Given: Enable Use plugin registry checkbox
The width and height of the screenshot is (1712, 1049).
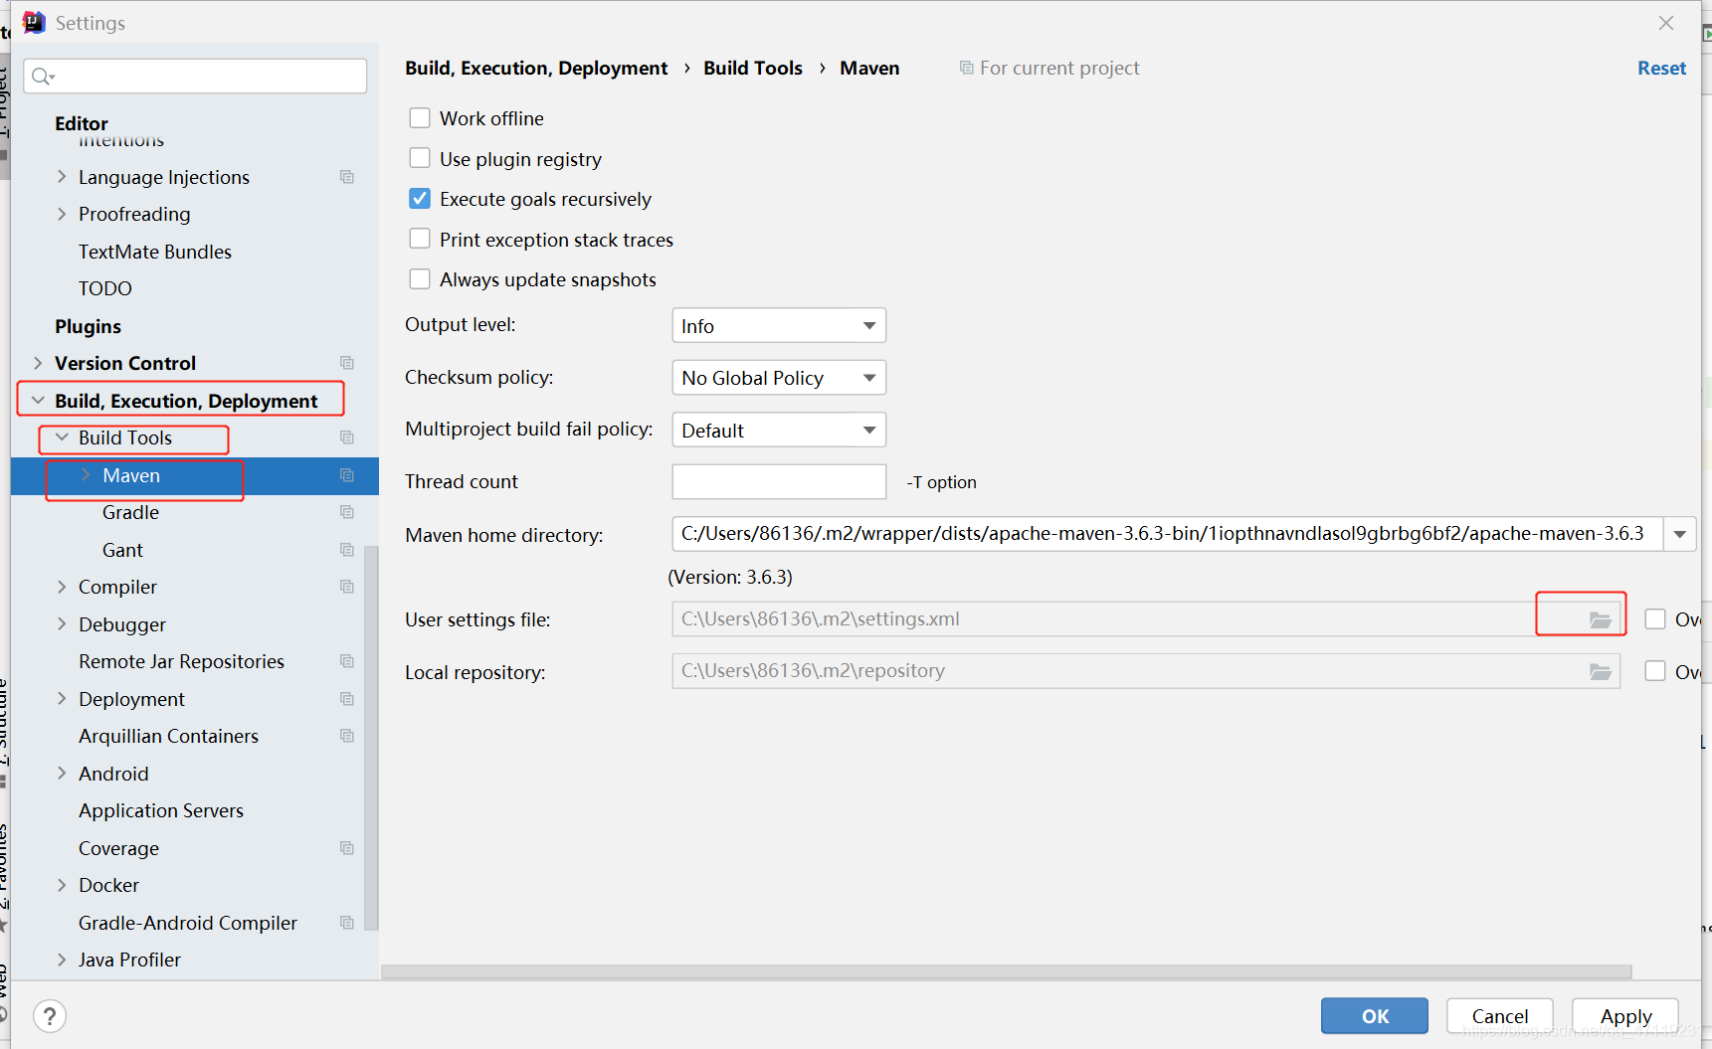Looking at the screenshot, I should 420,159.
